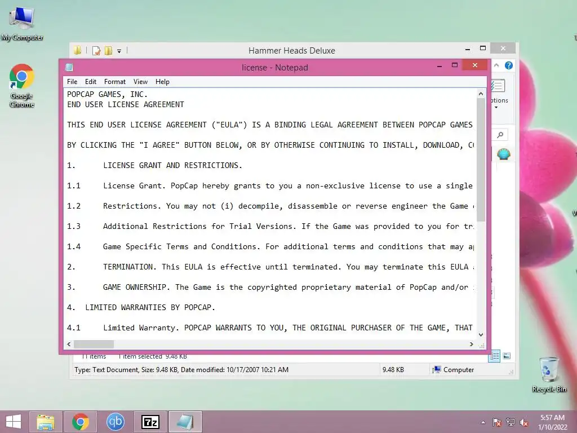Image resolution: width=577 pixels, height=433 pixels.
Task: Click the network icon in system tray
Action: 511,422
